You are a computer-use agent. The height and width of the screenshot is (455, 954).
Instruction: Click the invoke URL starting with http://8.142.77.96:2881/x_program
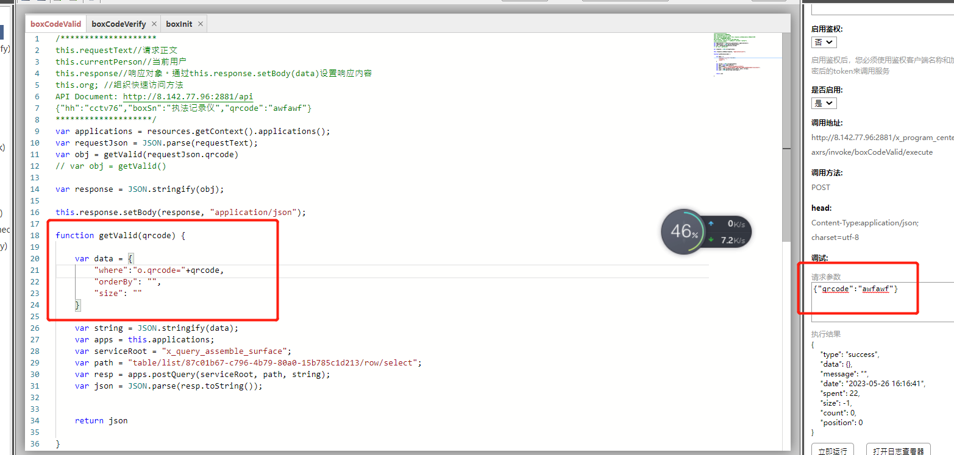(883, 137)
